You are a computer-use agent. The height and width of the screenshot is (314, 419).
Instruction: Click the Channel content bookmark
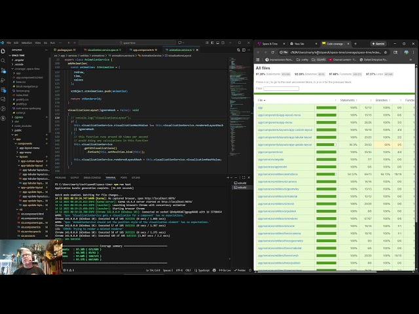(x=342, y=60)
